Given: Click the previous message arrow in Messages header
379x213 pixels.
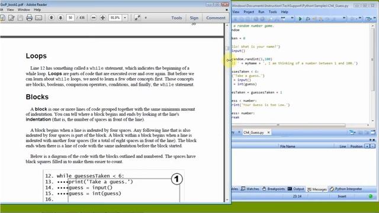Looking at the screenshot, I should (x=367, y=146).
